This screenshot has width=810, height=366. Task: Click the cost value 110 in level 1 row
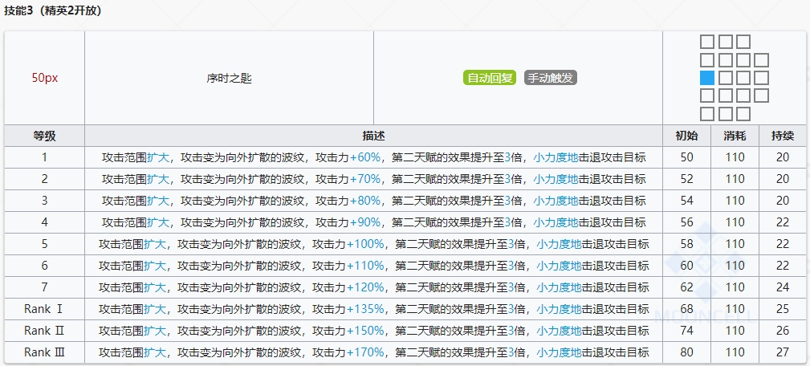[x=735, y=157]
